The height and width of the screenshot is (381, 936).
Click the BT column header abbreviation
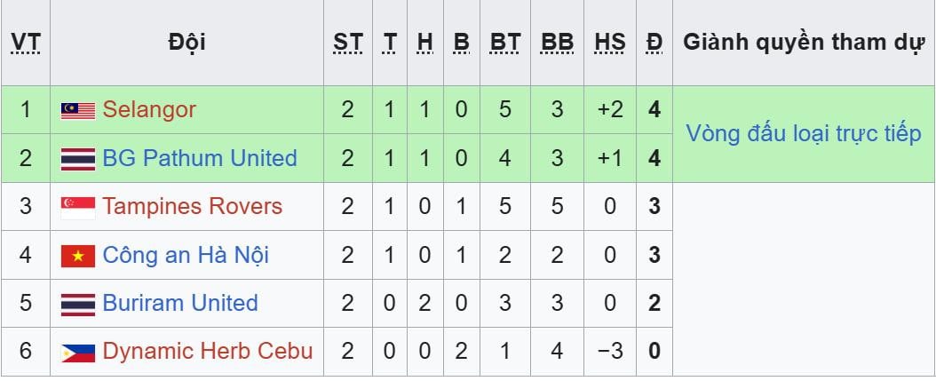coord(505,43)
